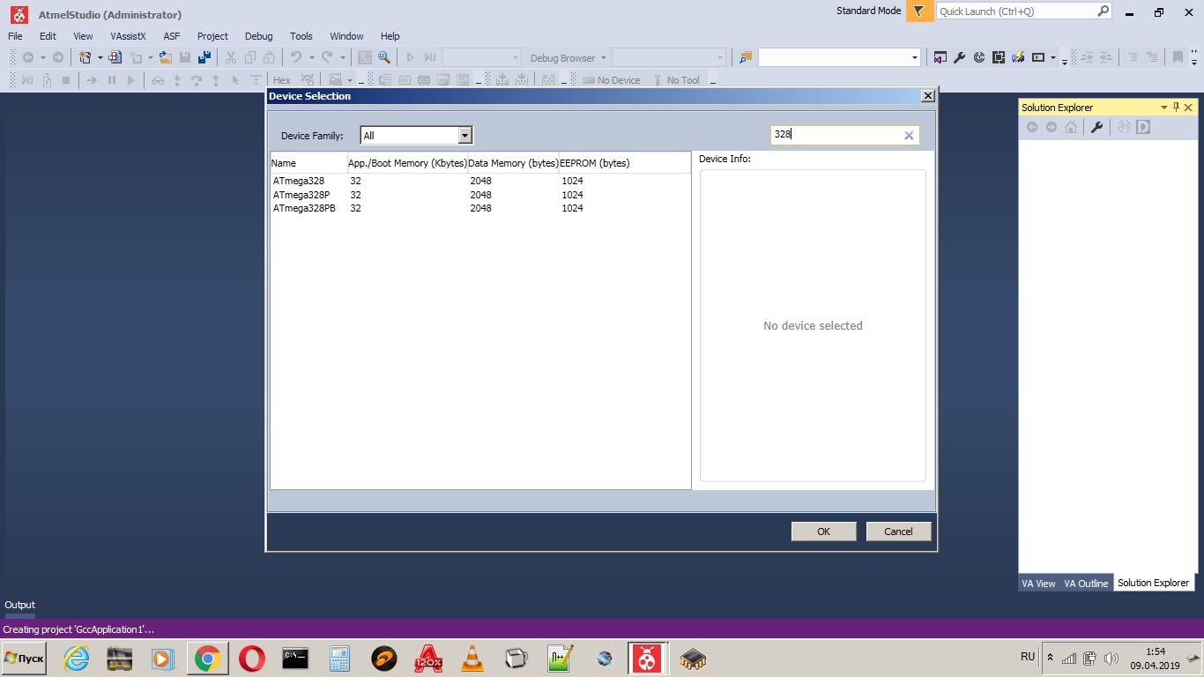Click the Atmel Studio ladybug taskbar icon
This screenshot has width=1204, height=677.
pos(648,658)
